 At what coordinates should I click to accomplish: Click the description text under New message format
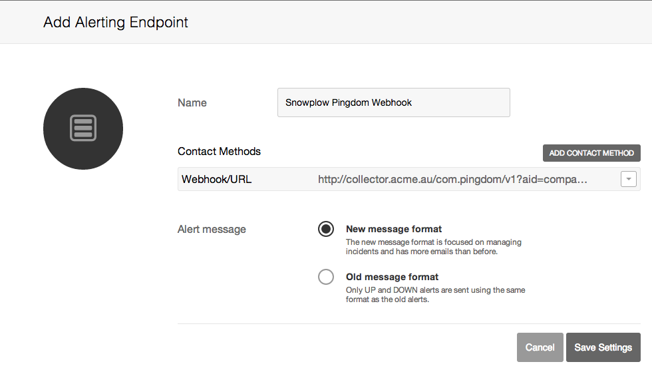click(x=433, y=247)
